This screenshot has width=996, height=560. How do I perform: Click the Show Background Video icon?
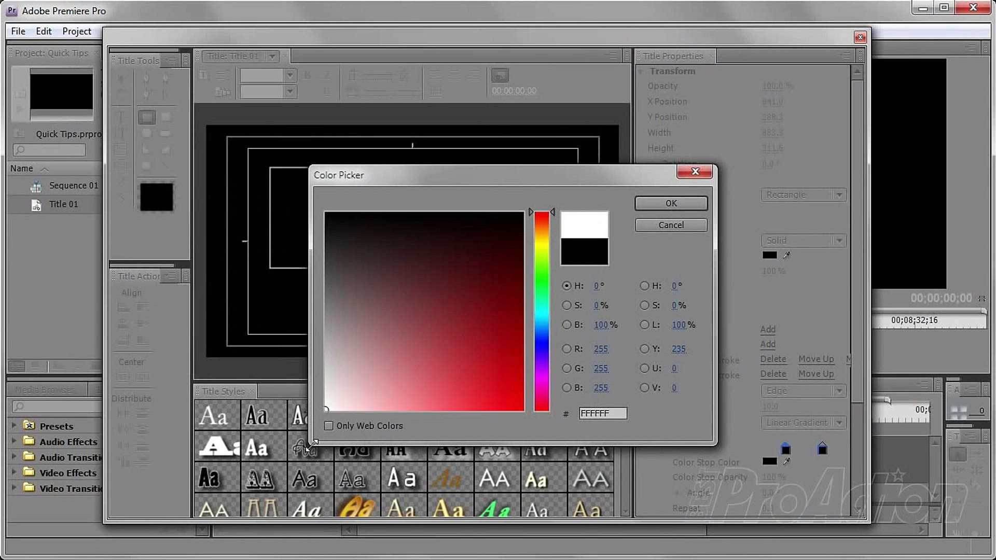pos(500,76)
